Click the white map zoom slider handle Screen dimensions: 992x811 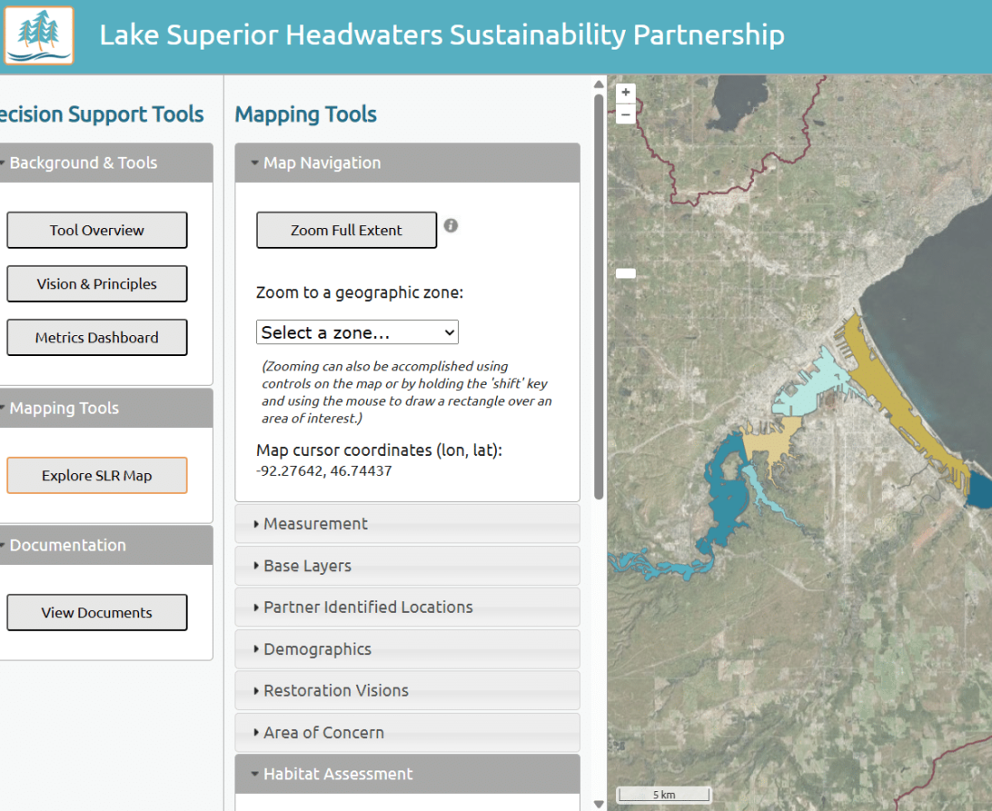click(626, 274)
